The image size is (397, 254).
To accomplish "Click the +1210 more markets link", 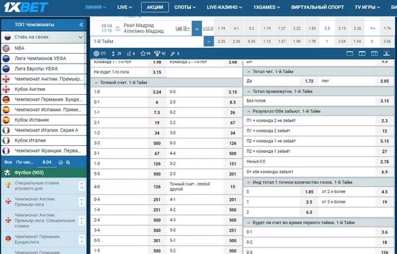I will 208,28.
